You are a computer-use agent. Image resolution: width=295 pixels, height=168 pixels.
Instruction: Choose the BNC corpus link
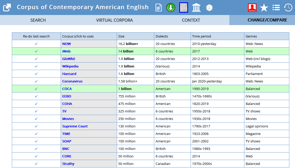(x=66, y=149)
